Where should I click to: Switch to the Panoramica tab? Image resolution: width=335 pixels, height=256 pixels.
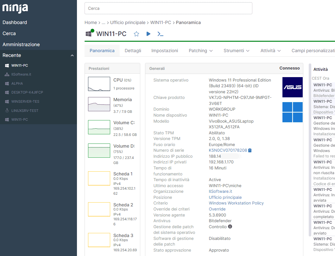[x=102, y=51]
